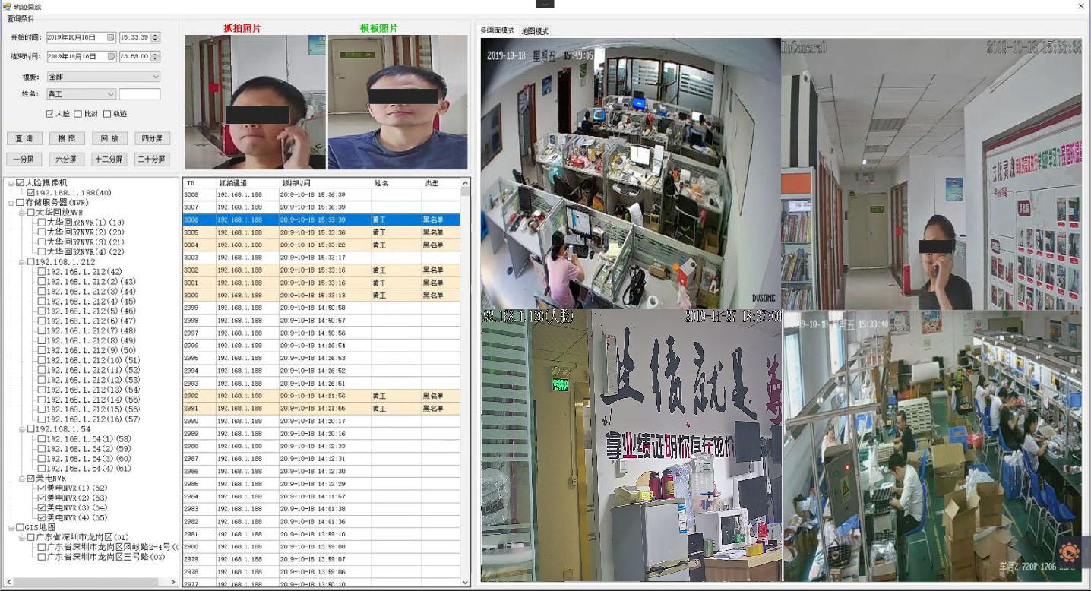Enable the 轨迹 checkbox

point(107,114)
